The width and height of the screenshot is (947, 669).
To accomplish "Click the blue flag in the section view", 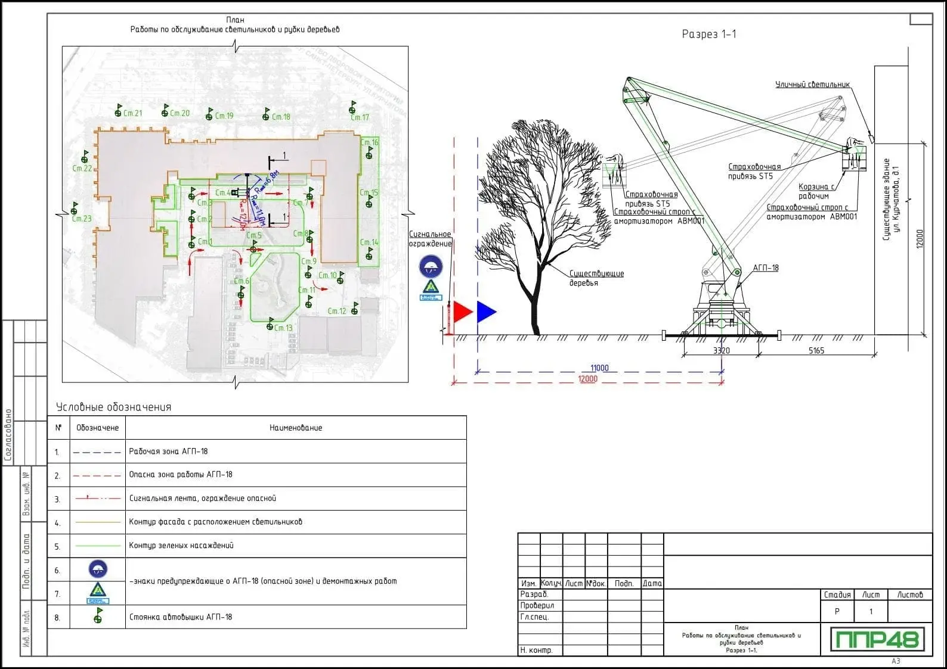I will (x=486, y=312).
